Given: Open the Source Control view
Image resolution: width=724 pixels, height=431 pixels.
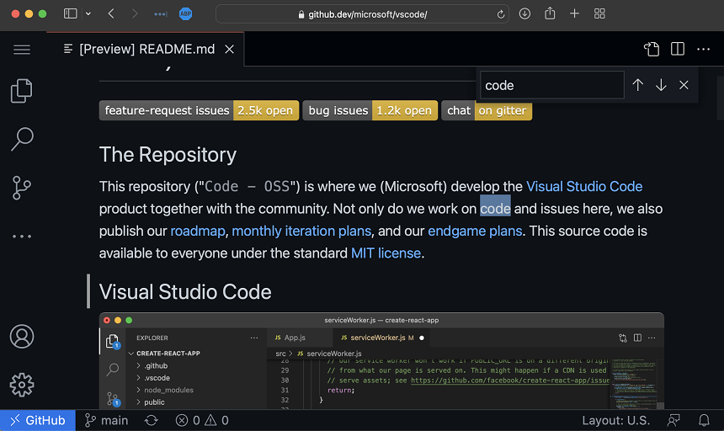Looking at the screenshot, I should [x=22, y=187].
